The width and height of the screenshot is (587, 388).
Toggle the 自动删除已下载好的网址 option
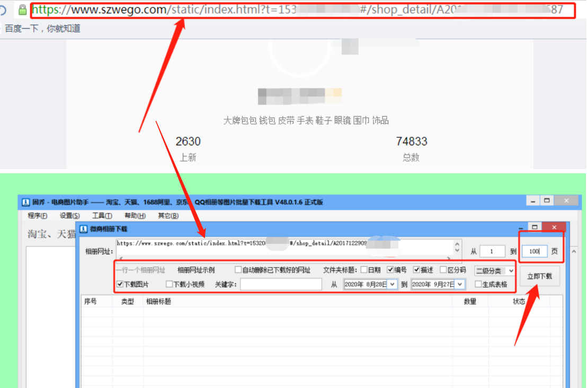238,269
